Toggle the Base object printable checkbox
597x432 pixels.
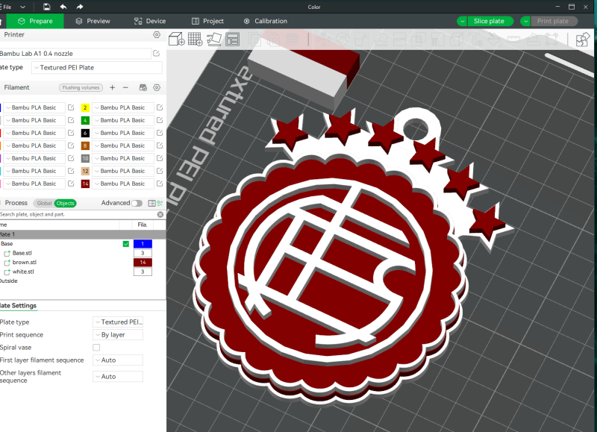(x=125, y=244)
